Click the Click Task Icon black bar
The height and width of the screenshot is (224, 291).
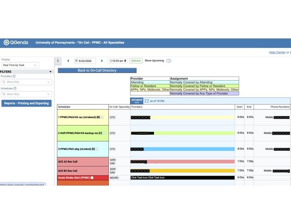[183, 178]
